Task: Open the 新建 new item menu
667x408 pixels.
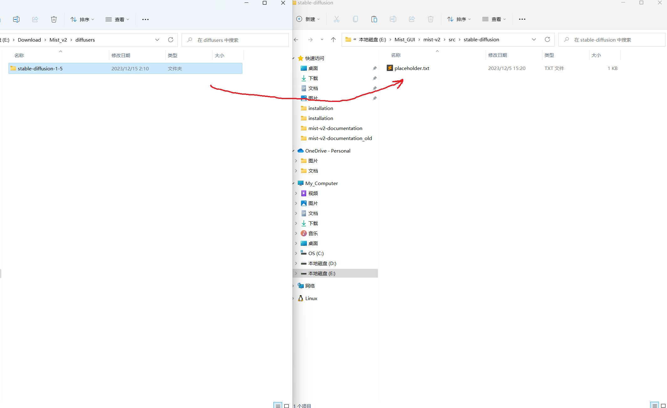Action: [308, 19]
